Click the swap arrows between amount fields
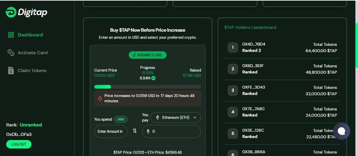The image size is (358, 156). 135,131
